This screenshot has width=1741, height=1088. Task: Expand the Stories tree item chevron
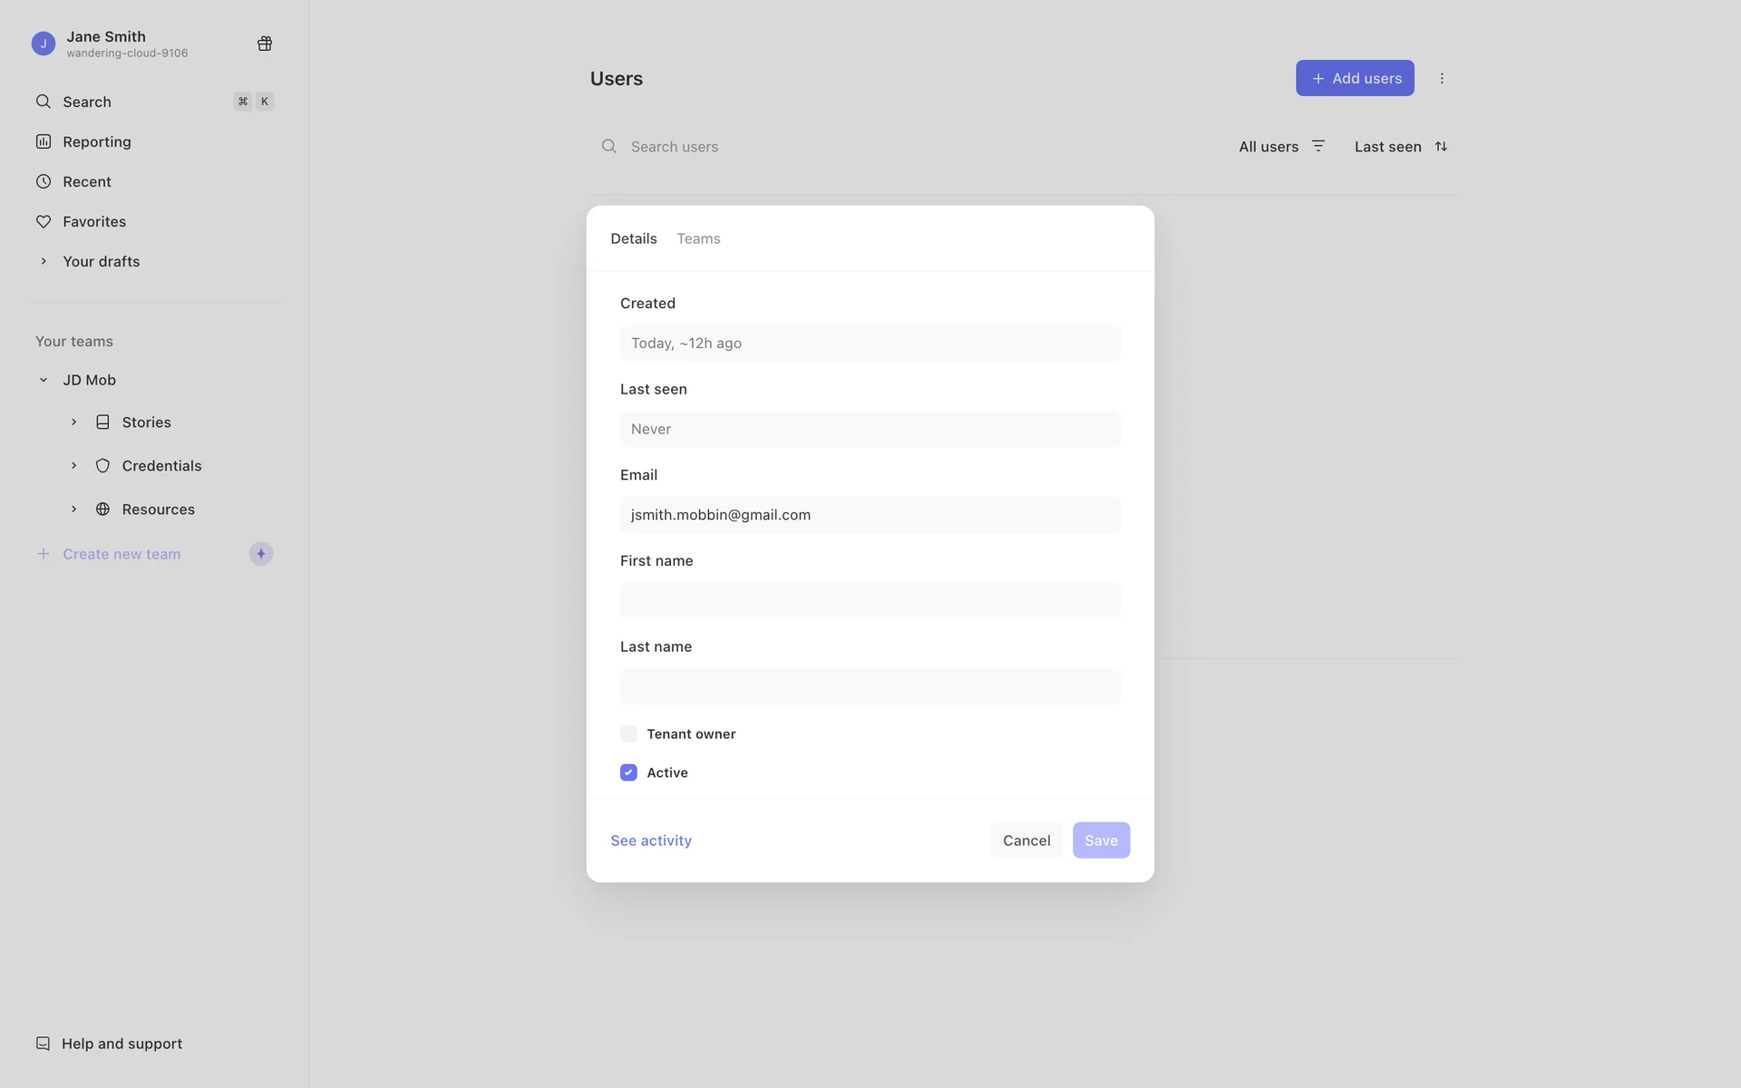pos(74,423)
